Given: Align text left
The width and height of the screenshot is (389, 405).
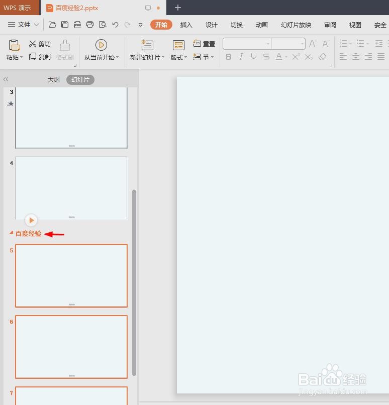Looking at the screenshot, I should pyautogui.click(x=343, y=57).
